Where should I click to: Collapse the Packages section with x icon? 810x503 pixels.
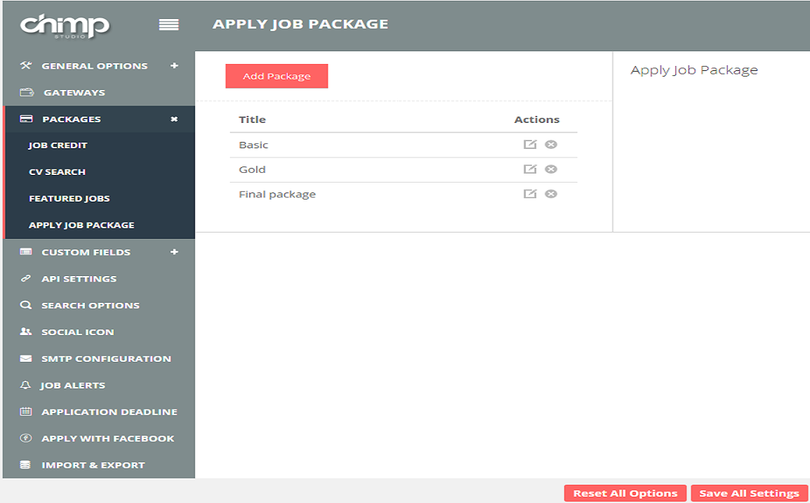coord(174,119)
